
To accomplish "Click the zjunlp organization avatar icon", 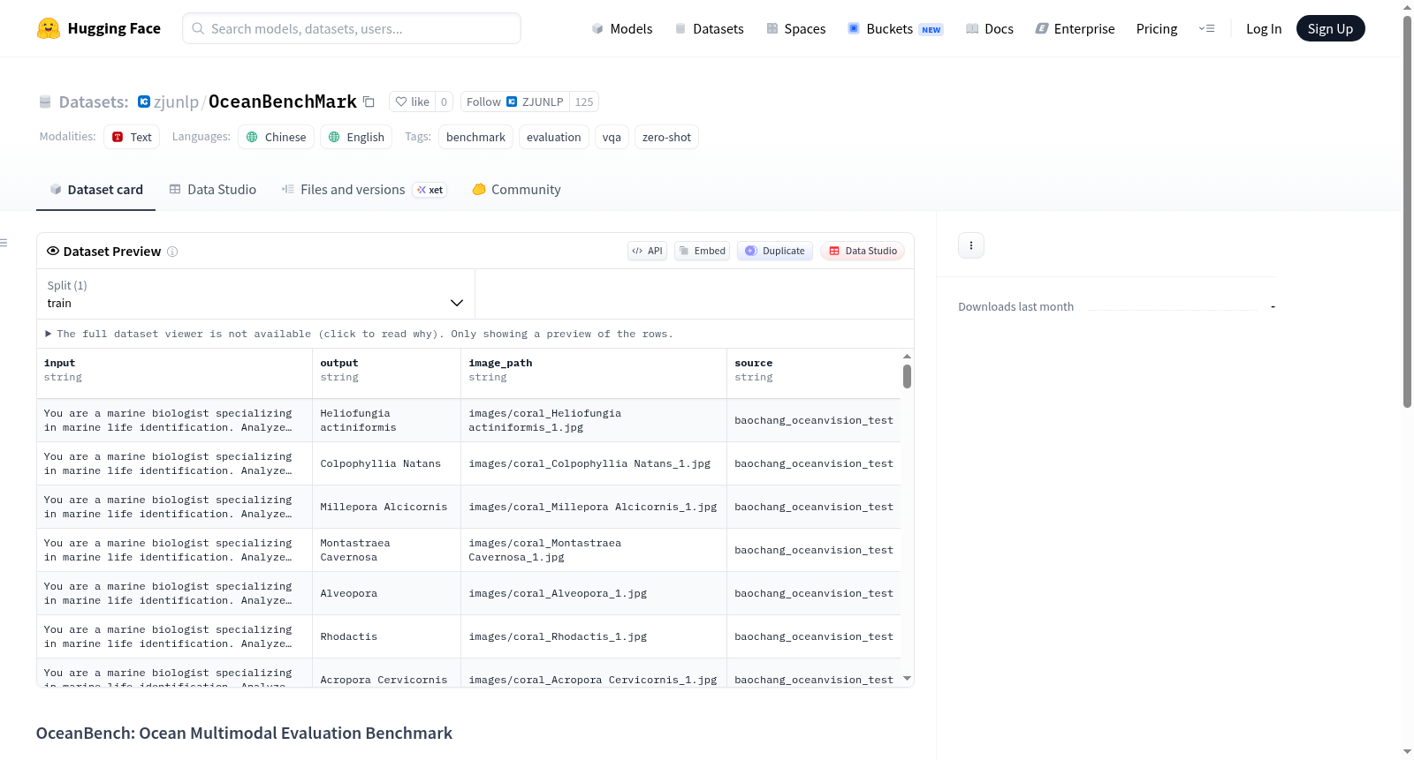I will point(144,102).
